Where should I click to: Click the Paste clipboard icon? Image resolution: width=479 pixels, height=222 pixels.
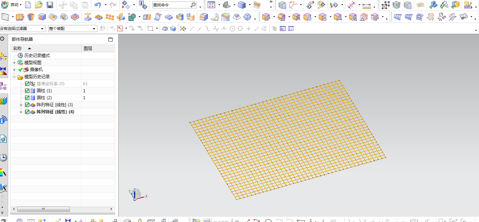[x=85, y=5]
